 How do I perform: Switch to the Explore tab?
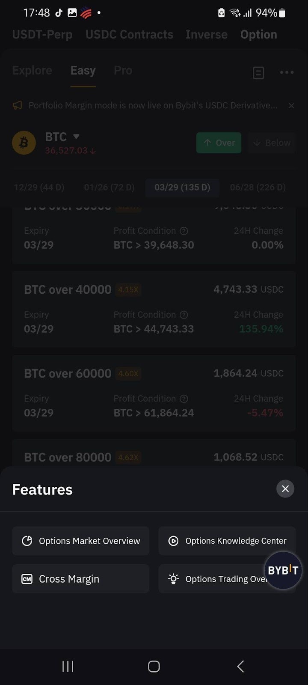[x=32, y=71]
